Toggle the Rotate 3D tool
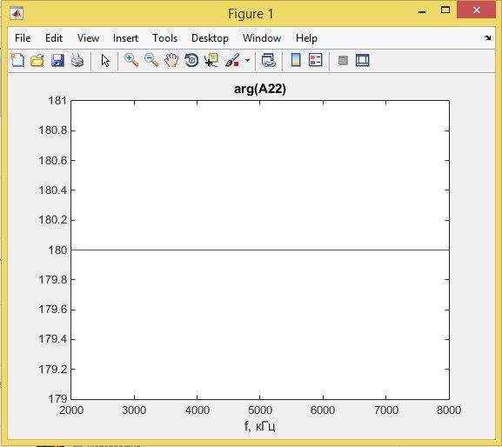 coord(191,60)
